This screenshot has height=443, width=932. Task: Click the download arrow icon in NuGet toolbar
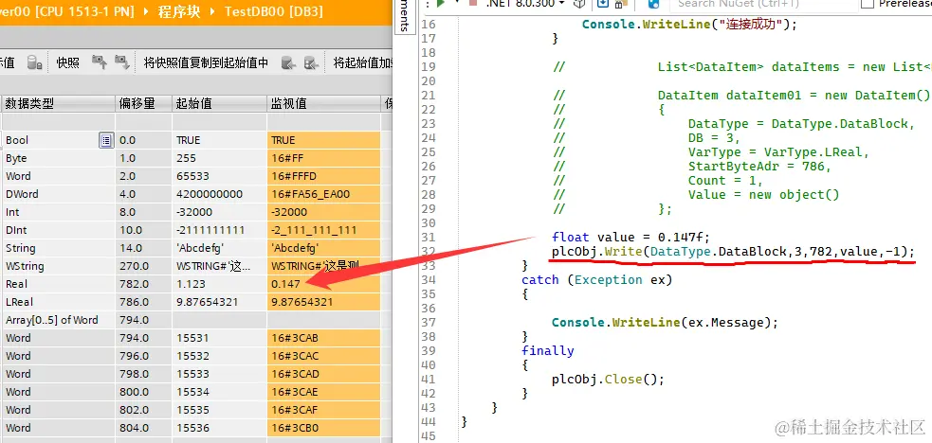(603, 4)
